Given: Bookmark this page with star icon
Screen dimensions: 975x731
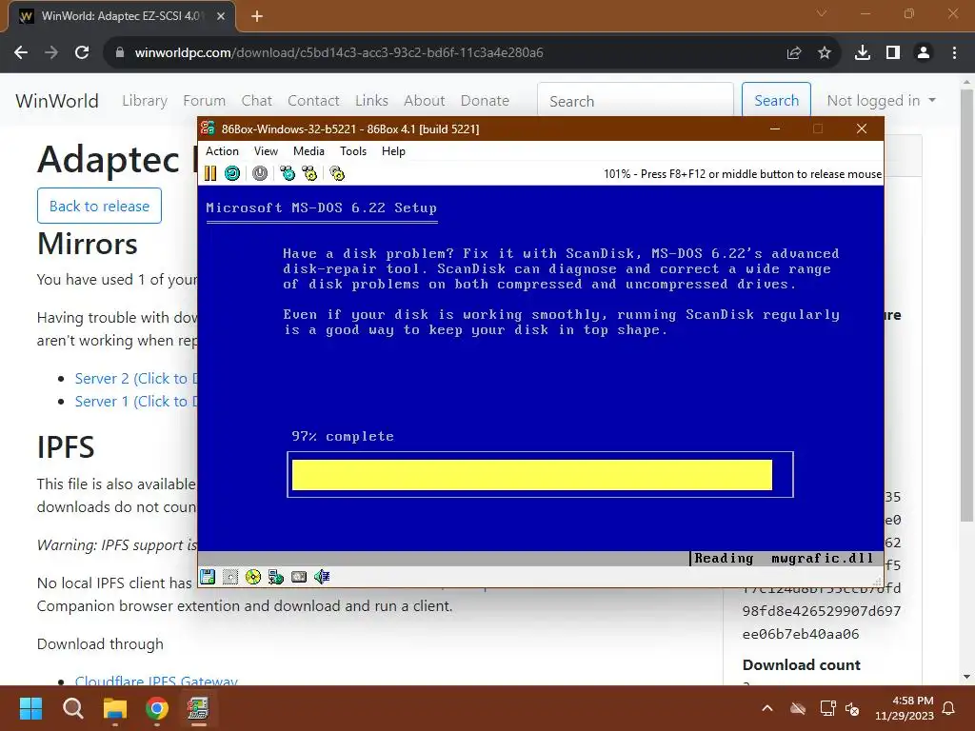Looking at the screenshot, I should [x=825, y=53].
